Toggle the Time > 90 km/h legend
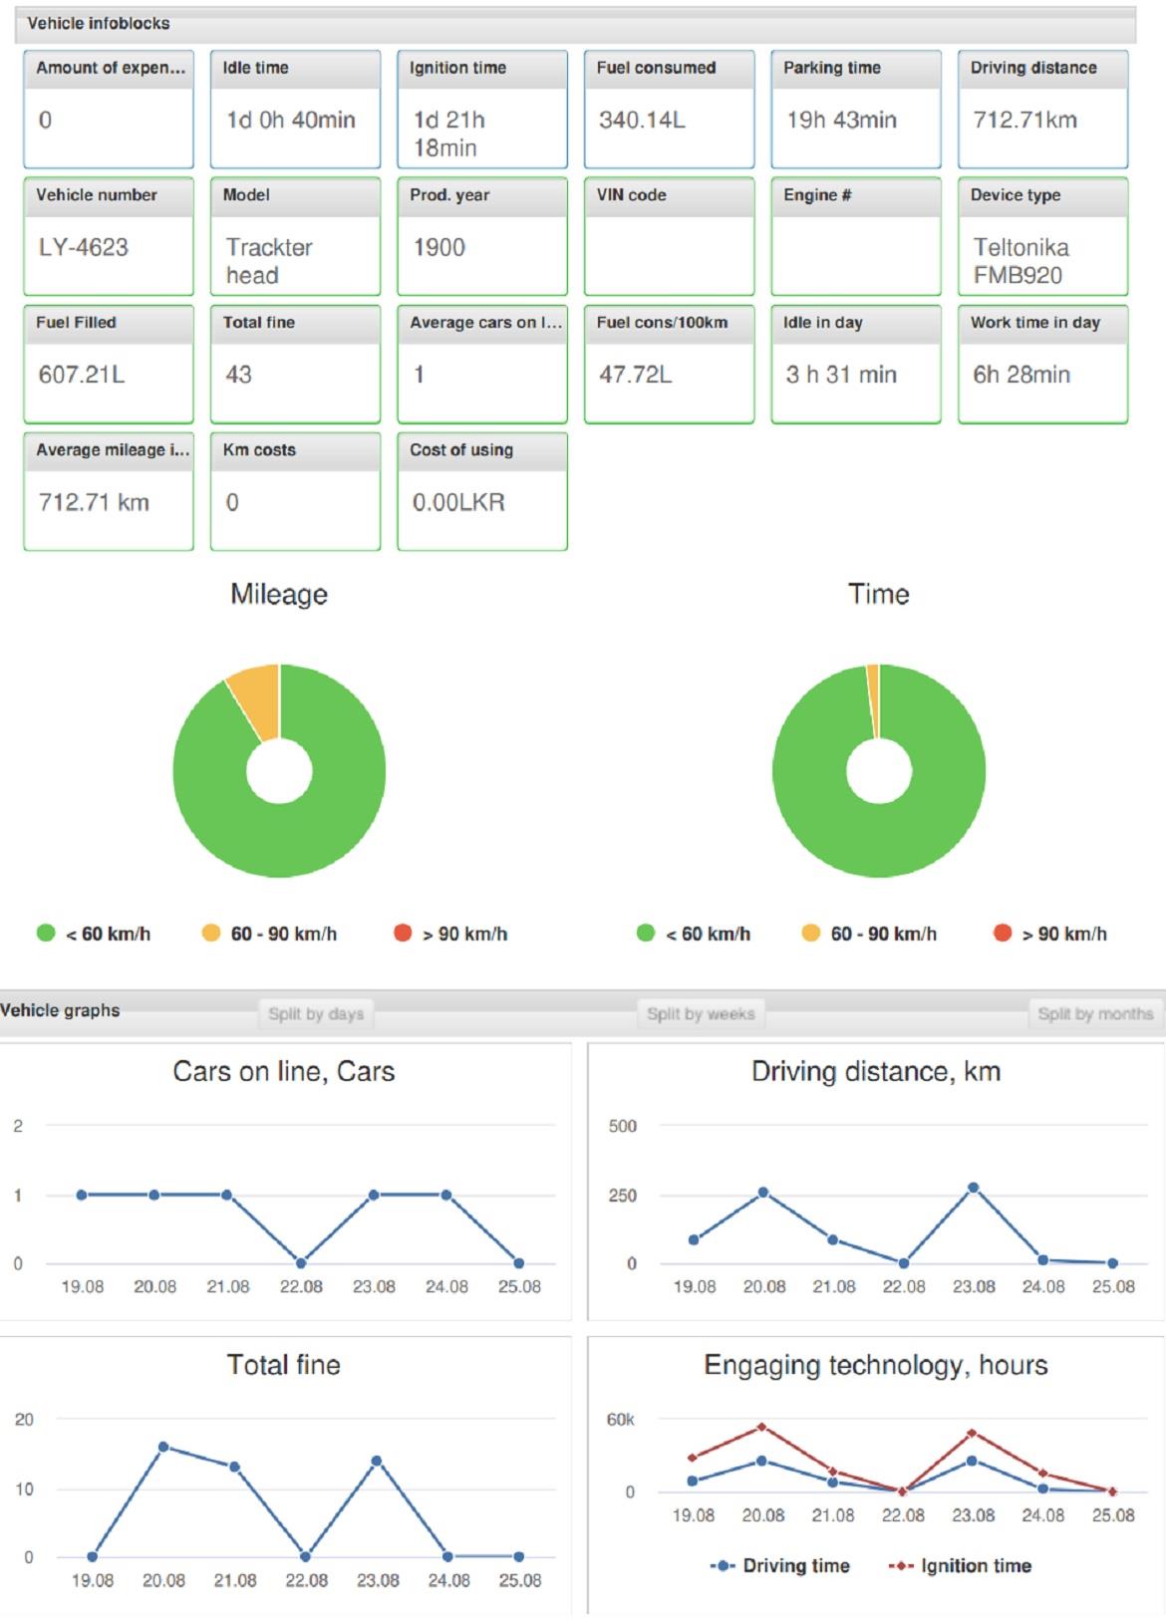1166x1620 pixels. click(1050, 934)
